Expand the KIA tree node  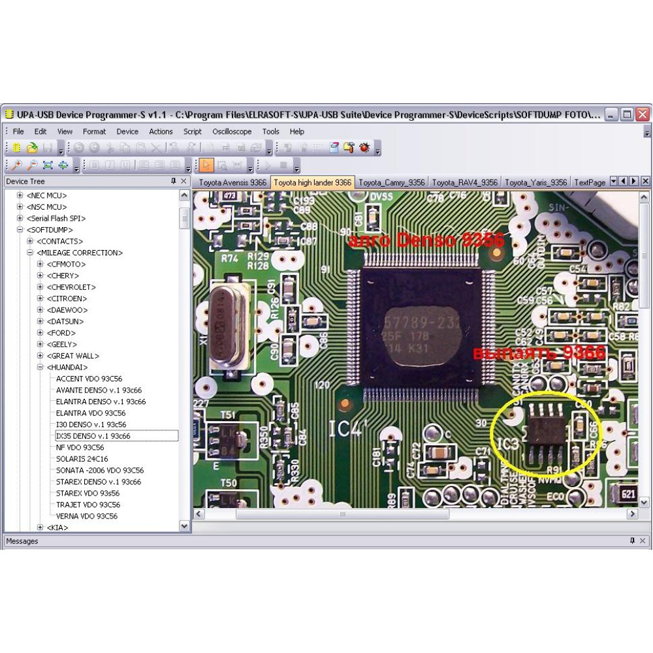coord(40,527)
